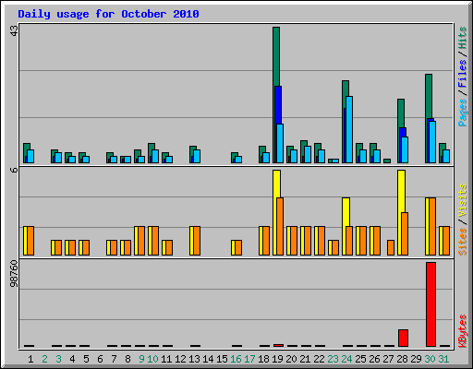Screen dimensions: 473x369
Task: Select the cyan Pages bar for day 24
Action: click(x=349, y=129)
